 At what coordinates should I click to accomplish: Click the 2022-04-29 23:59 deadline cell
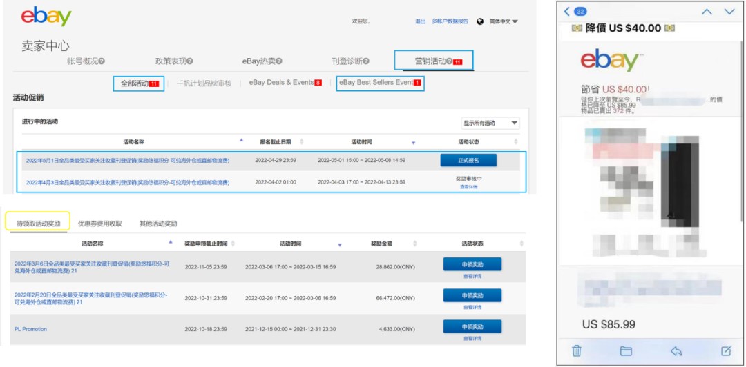click(x=276, y=161)
